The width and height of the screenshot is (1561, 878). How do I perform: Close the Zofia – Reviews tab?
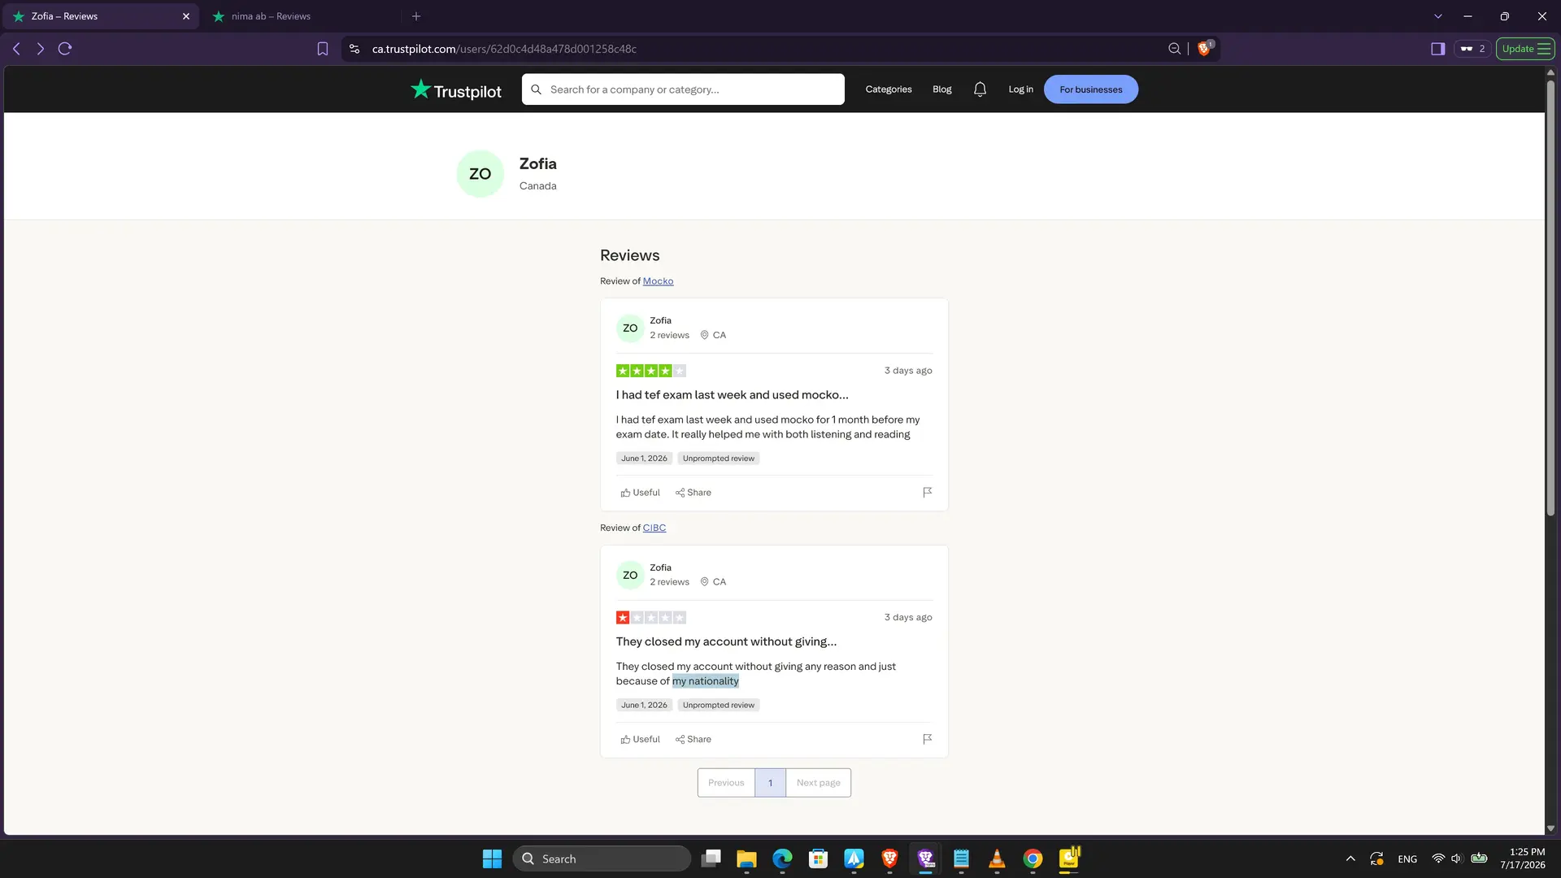click(186, 16)
